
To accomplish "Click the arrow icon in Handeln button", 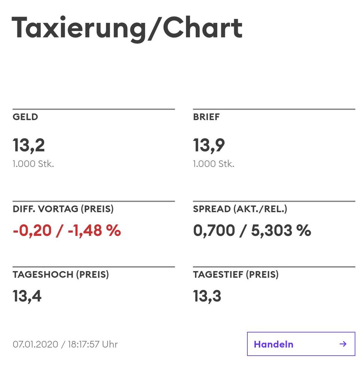I will pos(343,344).
